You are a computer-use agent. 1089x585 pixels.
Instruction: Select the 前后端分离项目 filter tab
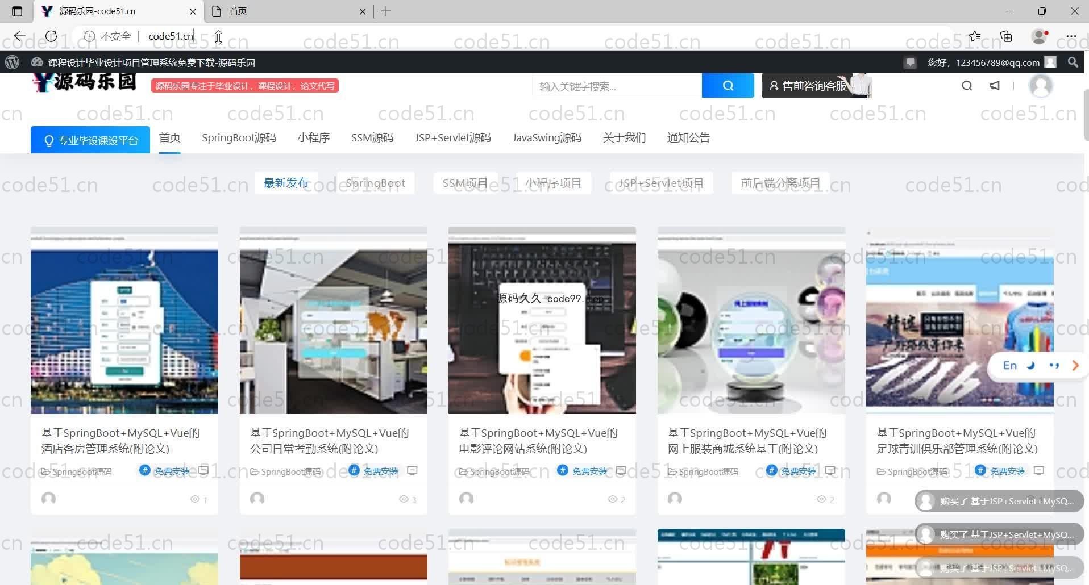click(x=781, y=183)
